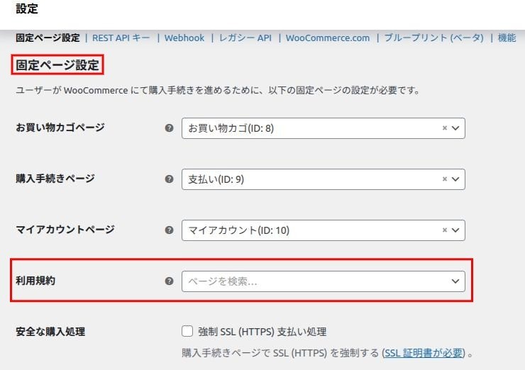Open the 機能 section link
The height and width of the screenshot is (370, 525).
point(507,38)
